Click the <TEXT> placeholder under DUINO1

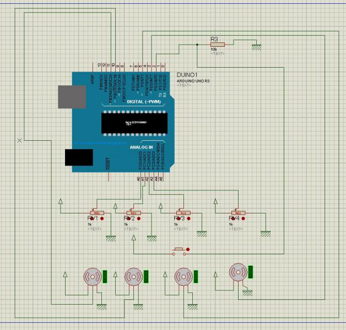tap(184, 85)
